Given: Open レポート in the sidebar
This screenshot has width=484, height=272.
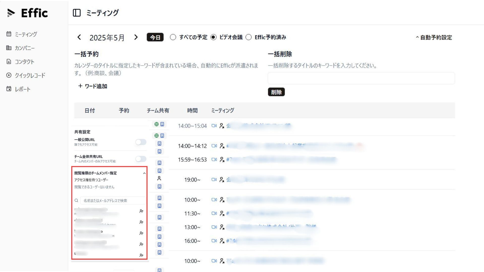Looking at the screenshot, I should pos(18,89).
